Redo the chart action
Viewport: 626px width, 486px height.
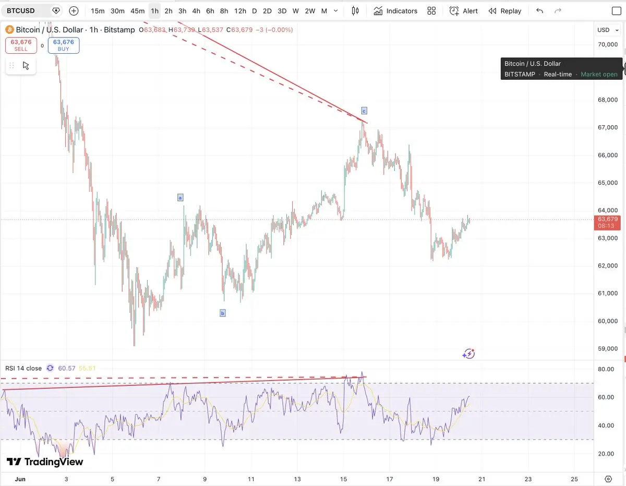click(x=558, y=11)
